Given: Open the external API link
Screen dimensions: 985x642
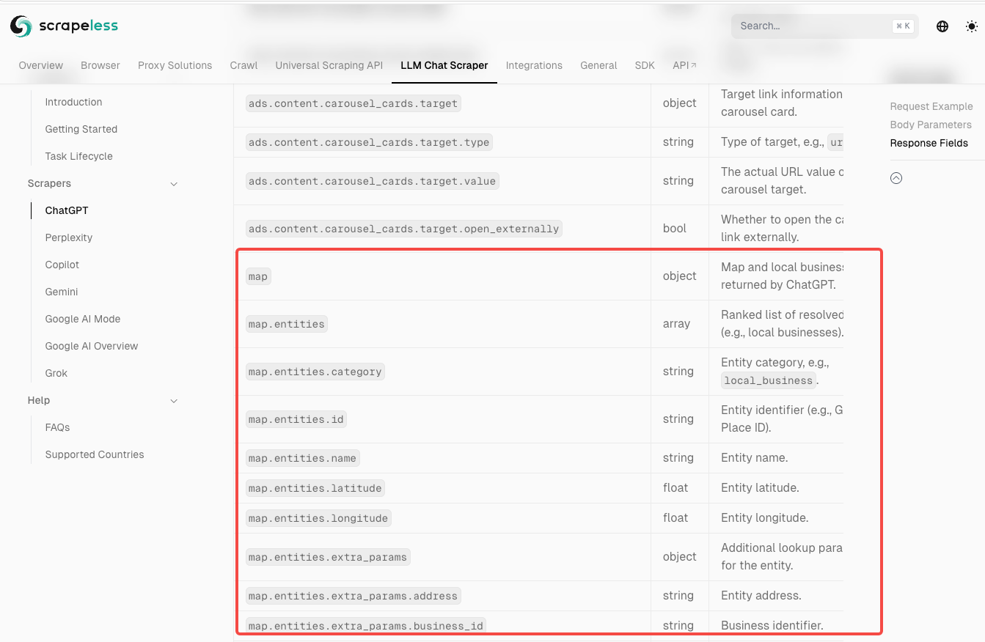Looking at the screenshot, I should [x=684, y=65].
